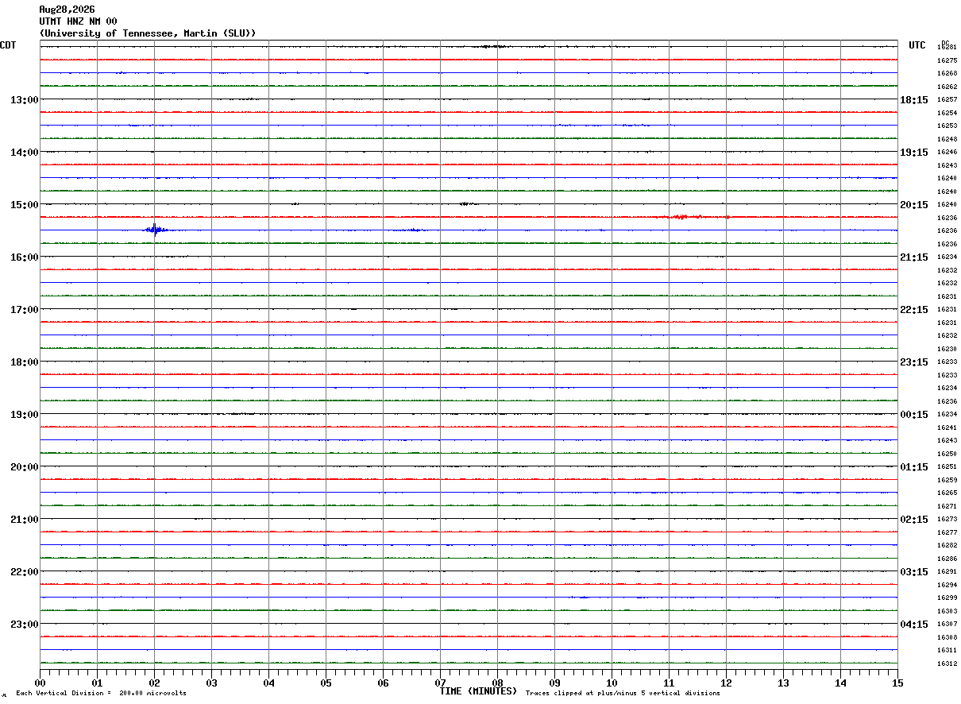Click the 04:15 UTC row label
The width and height of the screenshot is (961, 704).
pos(914,624)
